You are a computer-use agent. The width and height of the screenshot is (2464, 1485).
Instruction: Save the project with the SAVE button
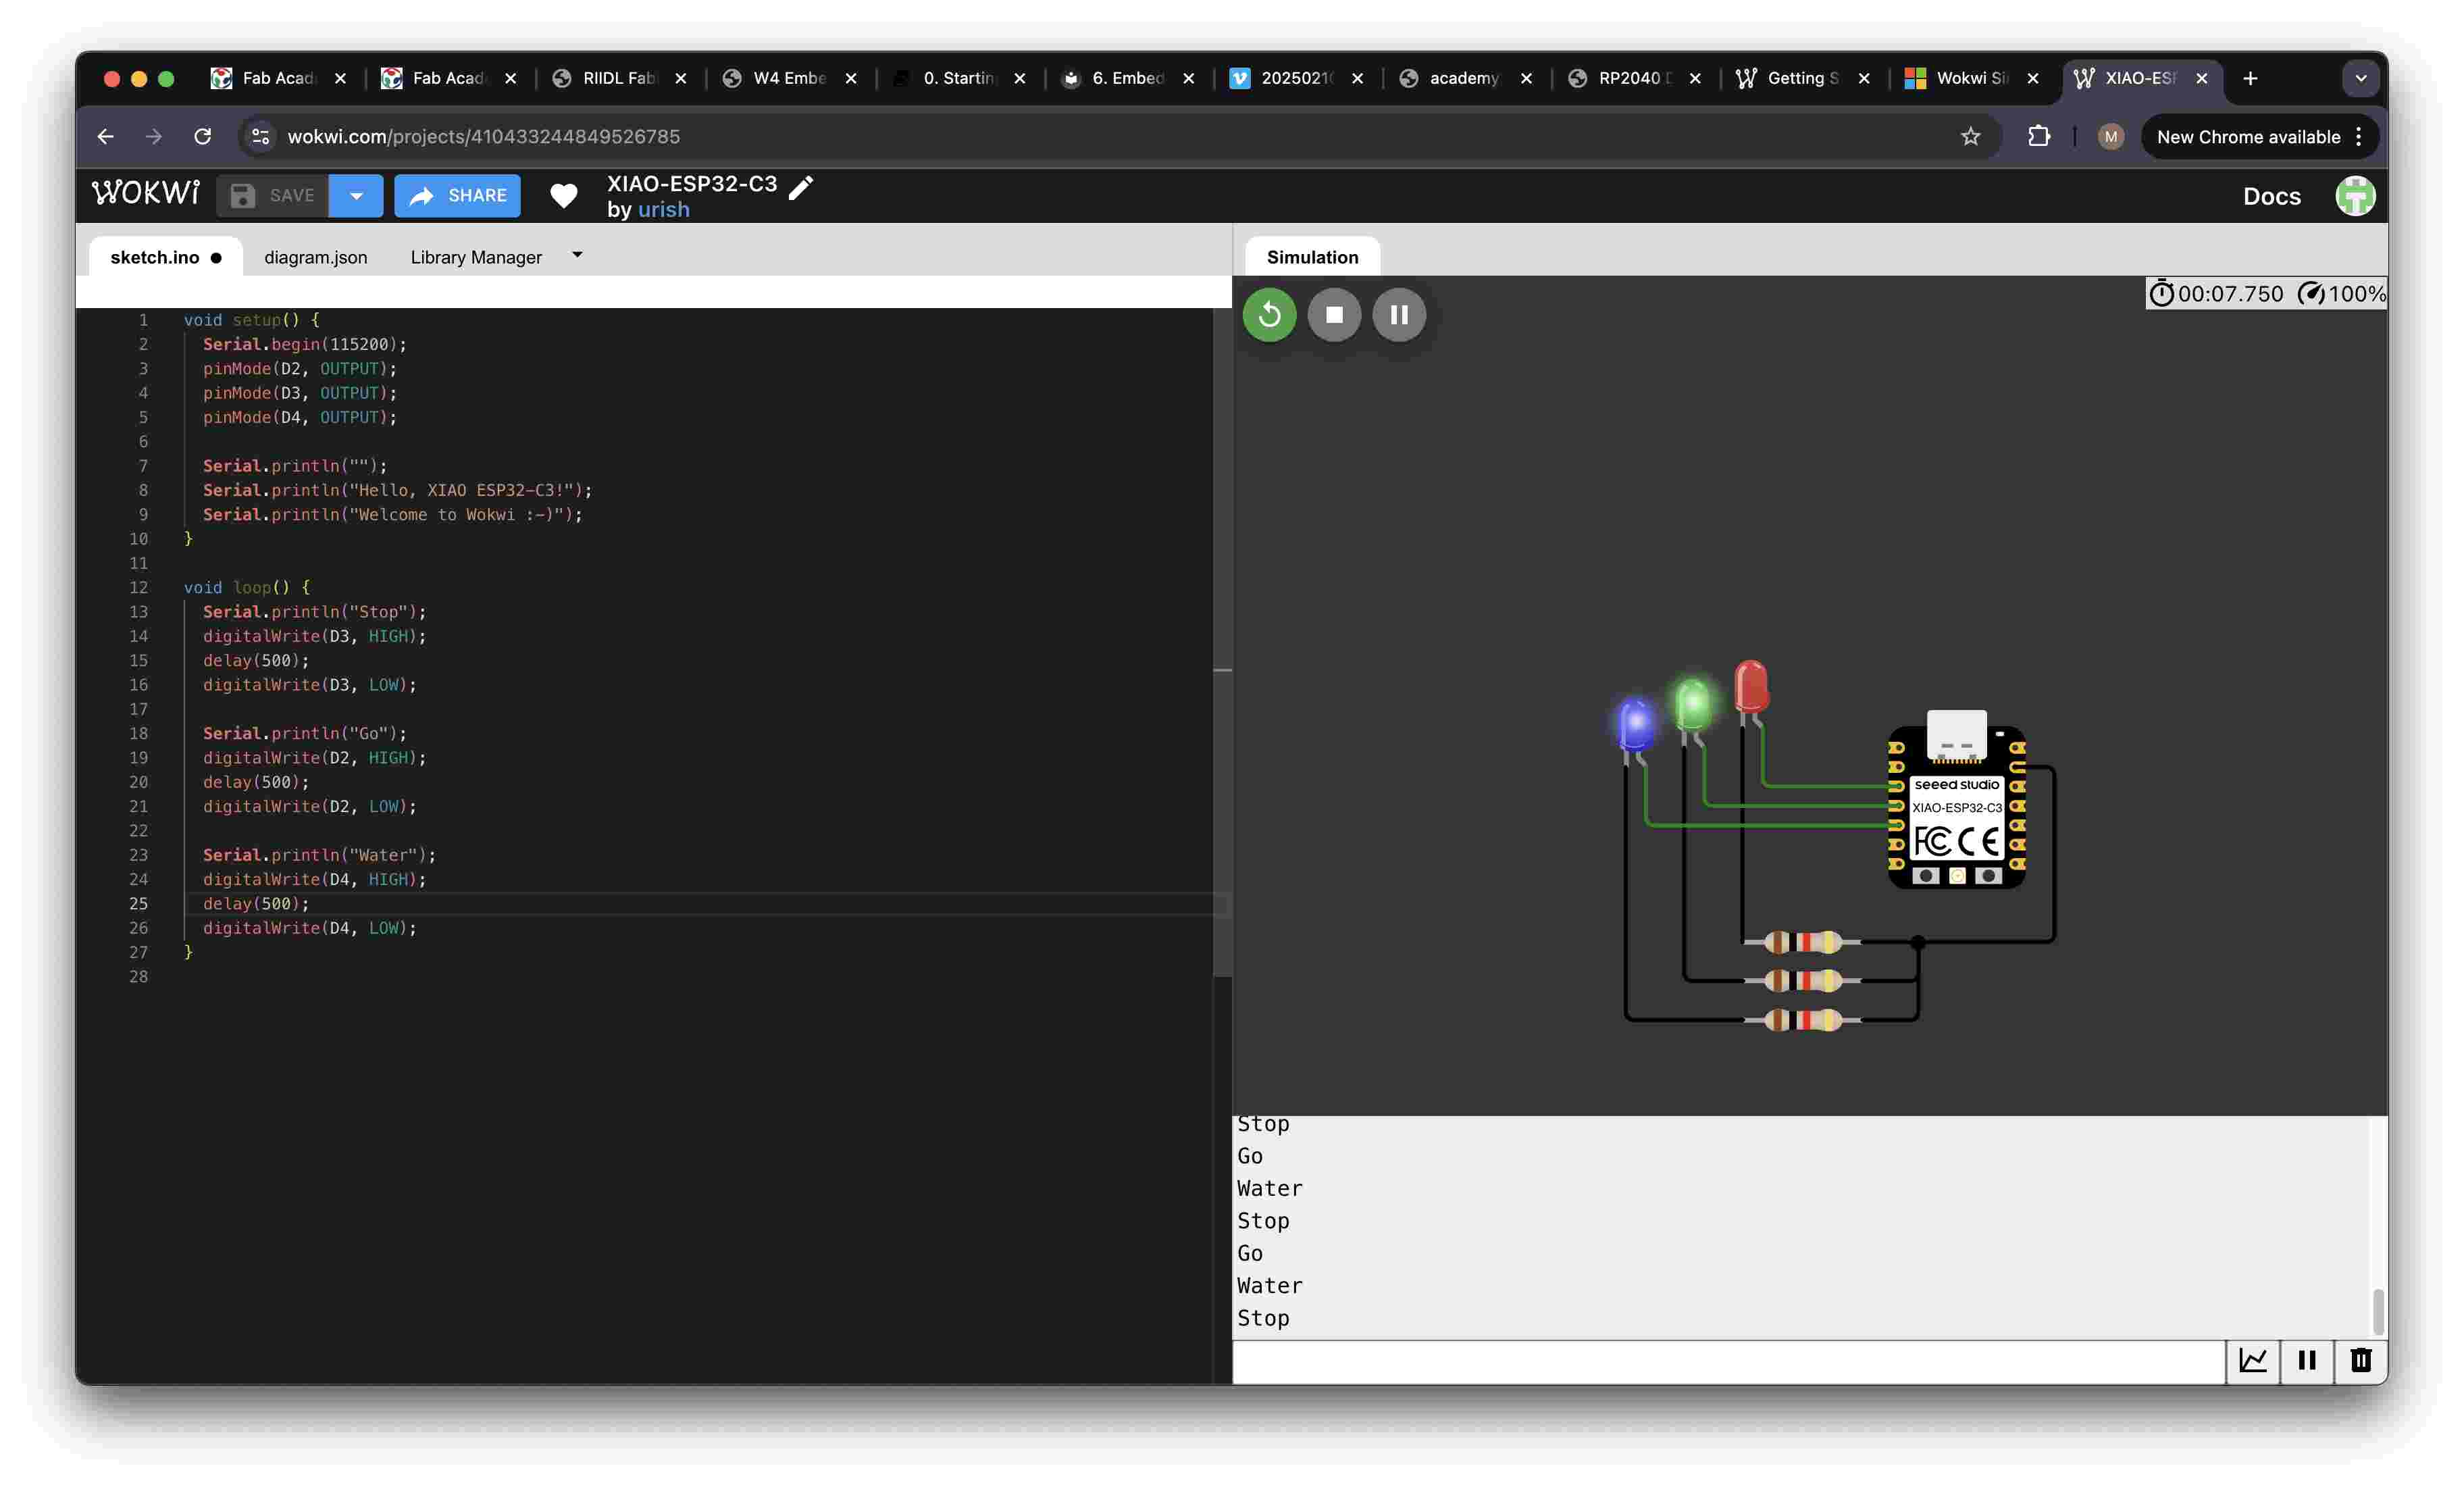coord(273,196)
